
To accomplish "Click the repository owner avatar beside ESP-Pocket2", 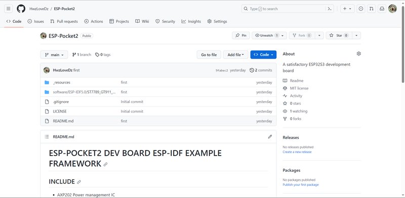I will pyautogui.click(x=44, y=36).
